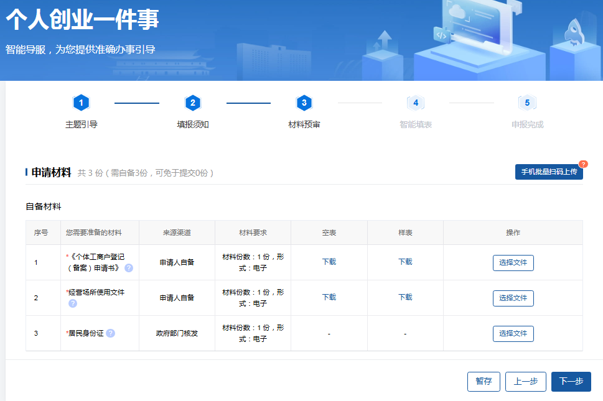Click orange question badge on 手机批量扫码上传
Viewport: 603px width, 401px height.
coord(583,164)
